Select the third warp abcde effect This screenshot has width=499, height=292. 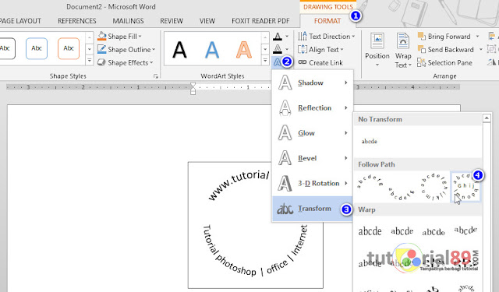[x=434, y=232]
